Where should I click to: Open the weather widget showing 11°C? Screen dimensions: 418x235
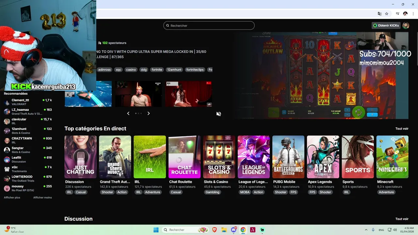tap(15, 229)
